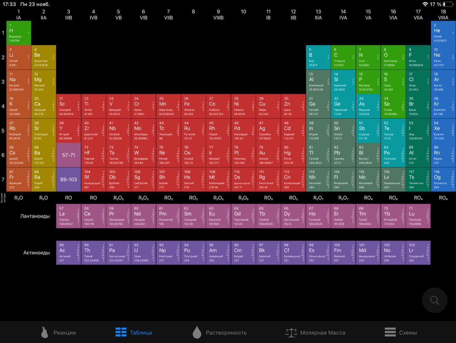Expand the 89-103 actinides placeholder cell
456x343 pixels.
coord(68,180)
